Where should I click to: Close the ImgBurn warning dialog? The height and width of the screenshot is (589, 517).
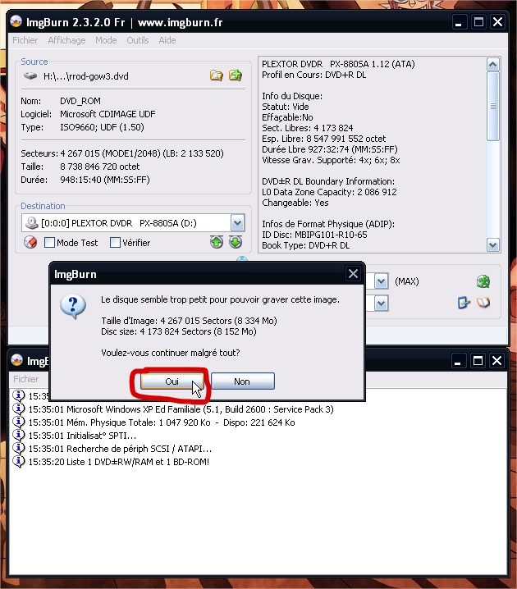pyautogui.click(x=353, y=273)
